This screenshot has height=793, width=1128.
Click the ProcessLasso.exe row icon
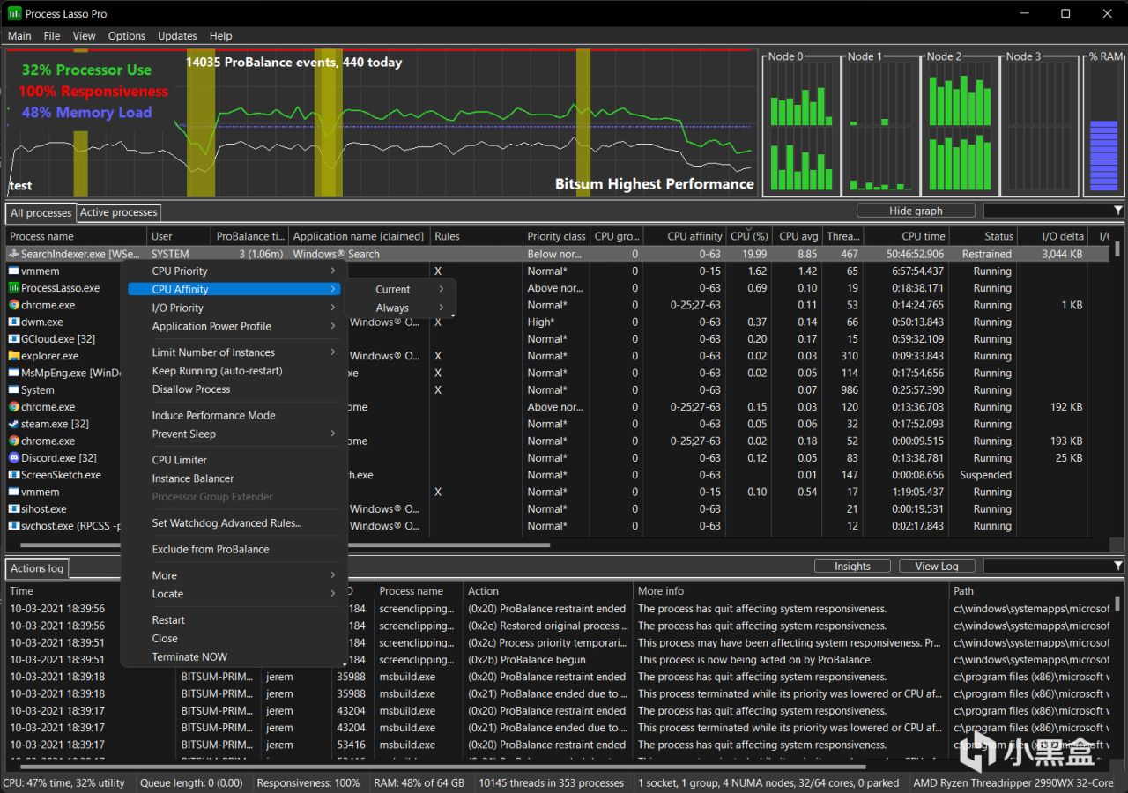coord(13,288)
